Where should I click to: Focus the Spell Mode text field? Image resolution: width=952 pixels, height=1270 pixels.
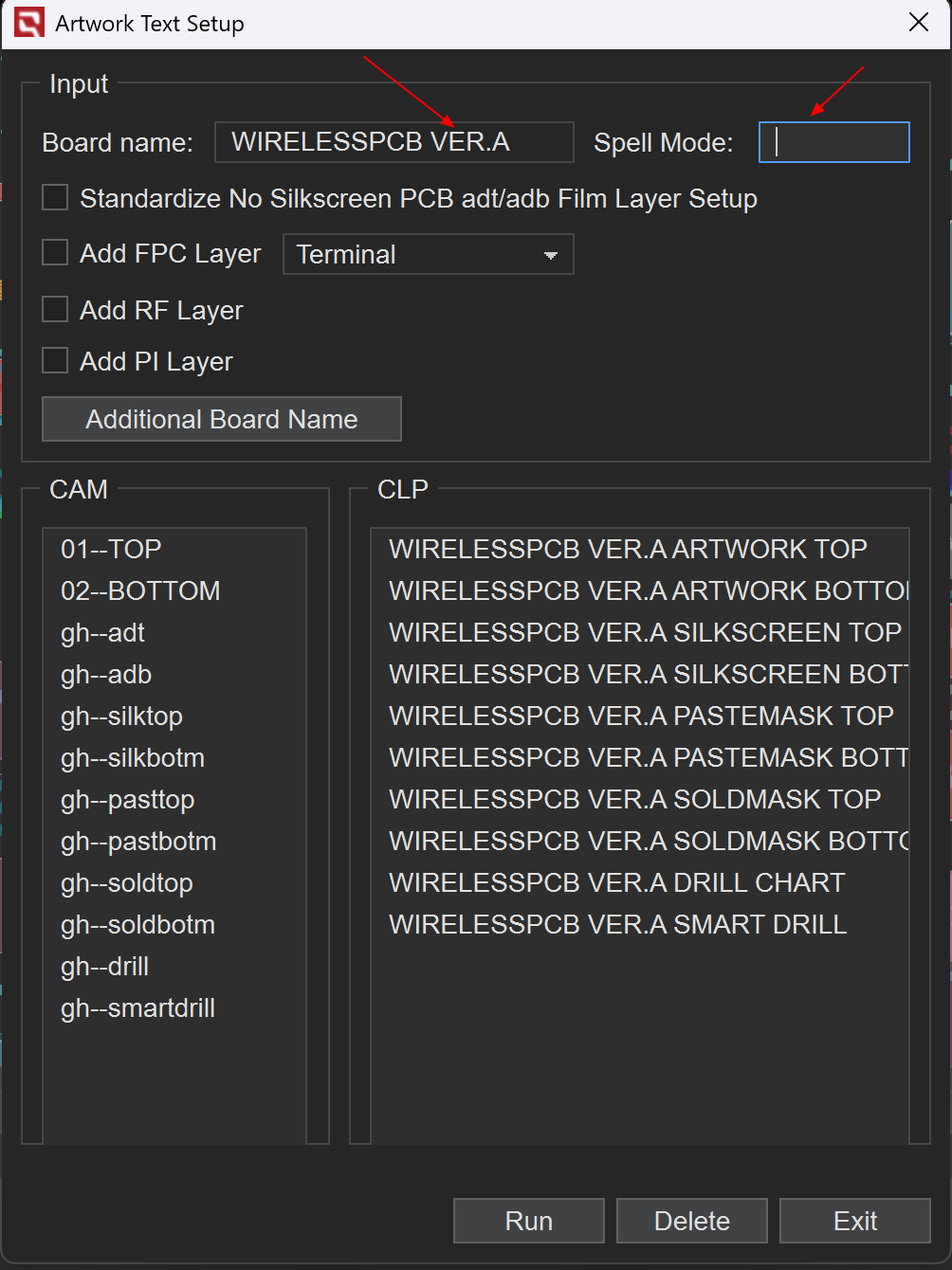(x=833, y=142)
